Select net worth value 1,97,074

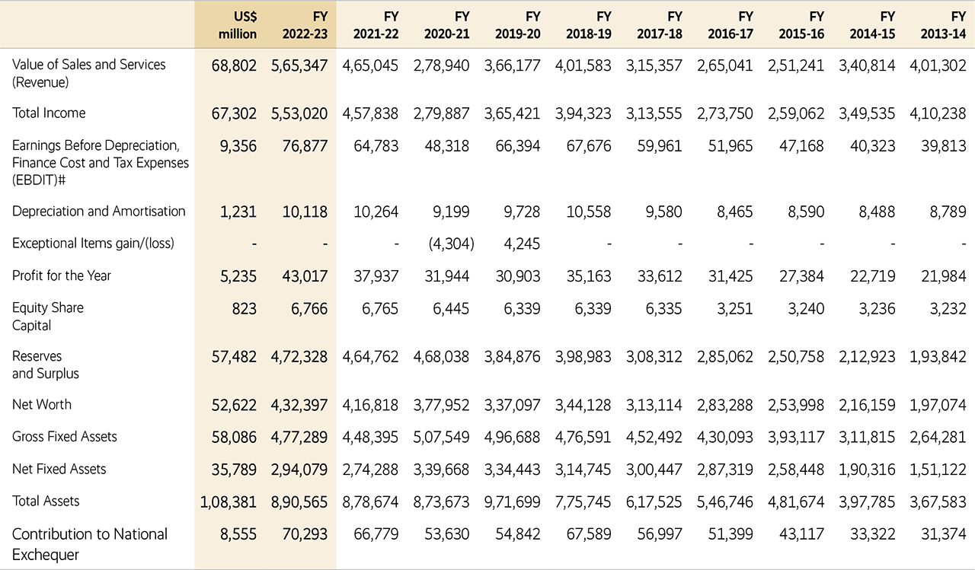[938, 406]
